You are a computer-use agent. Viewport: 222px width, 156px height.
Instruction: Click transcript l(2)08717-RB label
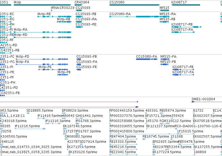pyautogui.click(x=182, y=24)
